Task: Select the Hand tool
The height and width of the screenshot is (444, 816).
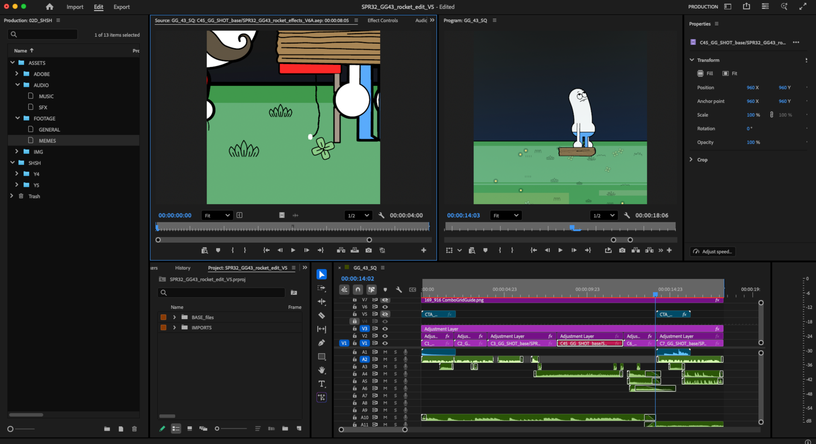Action: point(322,370)
